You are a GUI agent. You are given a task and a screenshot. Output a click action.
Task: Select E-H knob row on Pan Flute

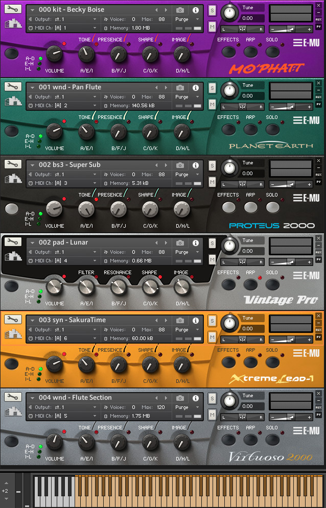point(39,141)
